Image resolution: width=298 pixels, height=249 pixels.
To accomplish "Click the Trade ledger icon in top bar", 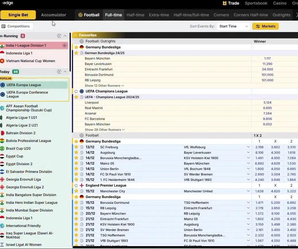I will coord(224,3).
